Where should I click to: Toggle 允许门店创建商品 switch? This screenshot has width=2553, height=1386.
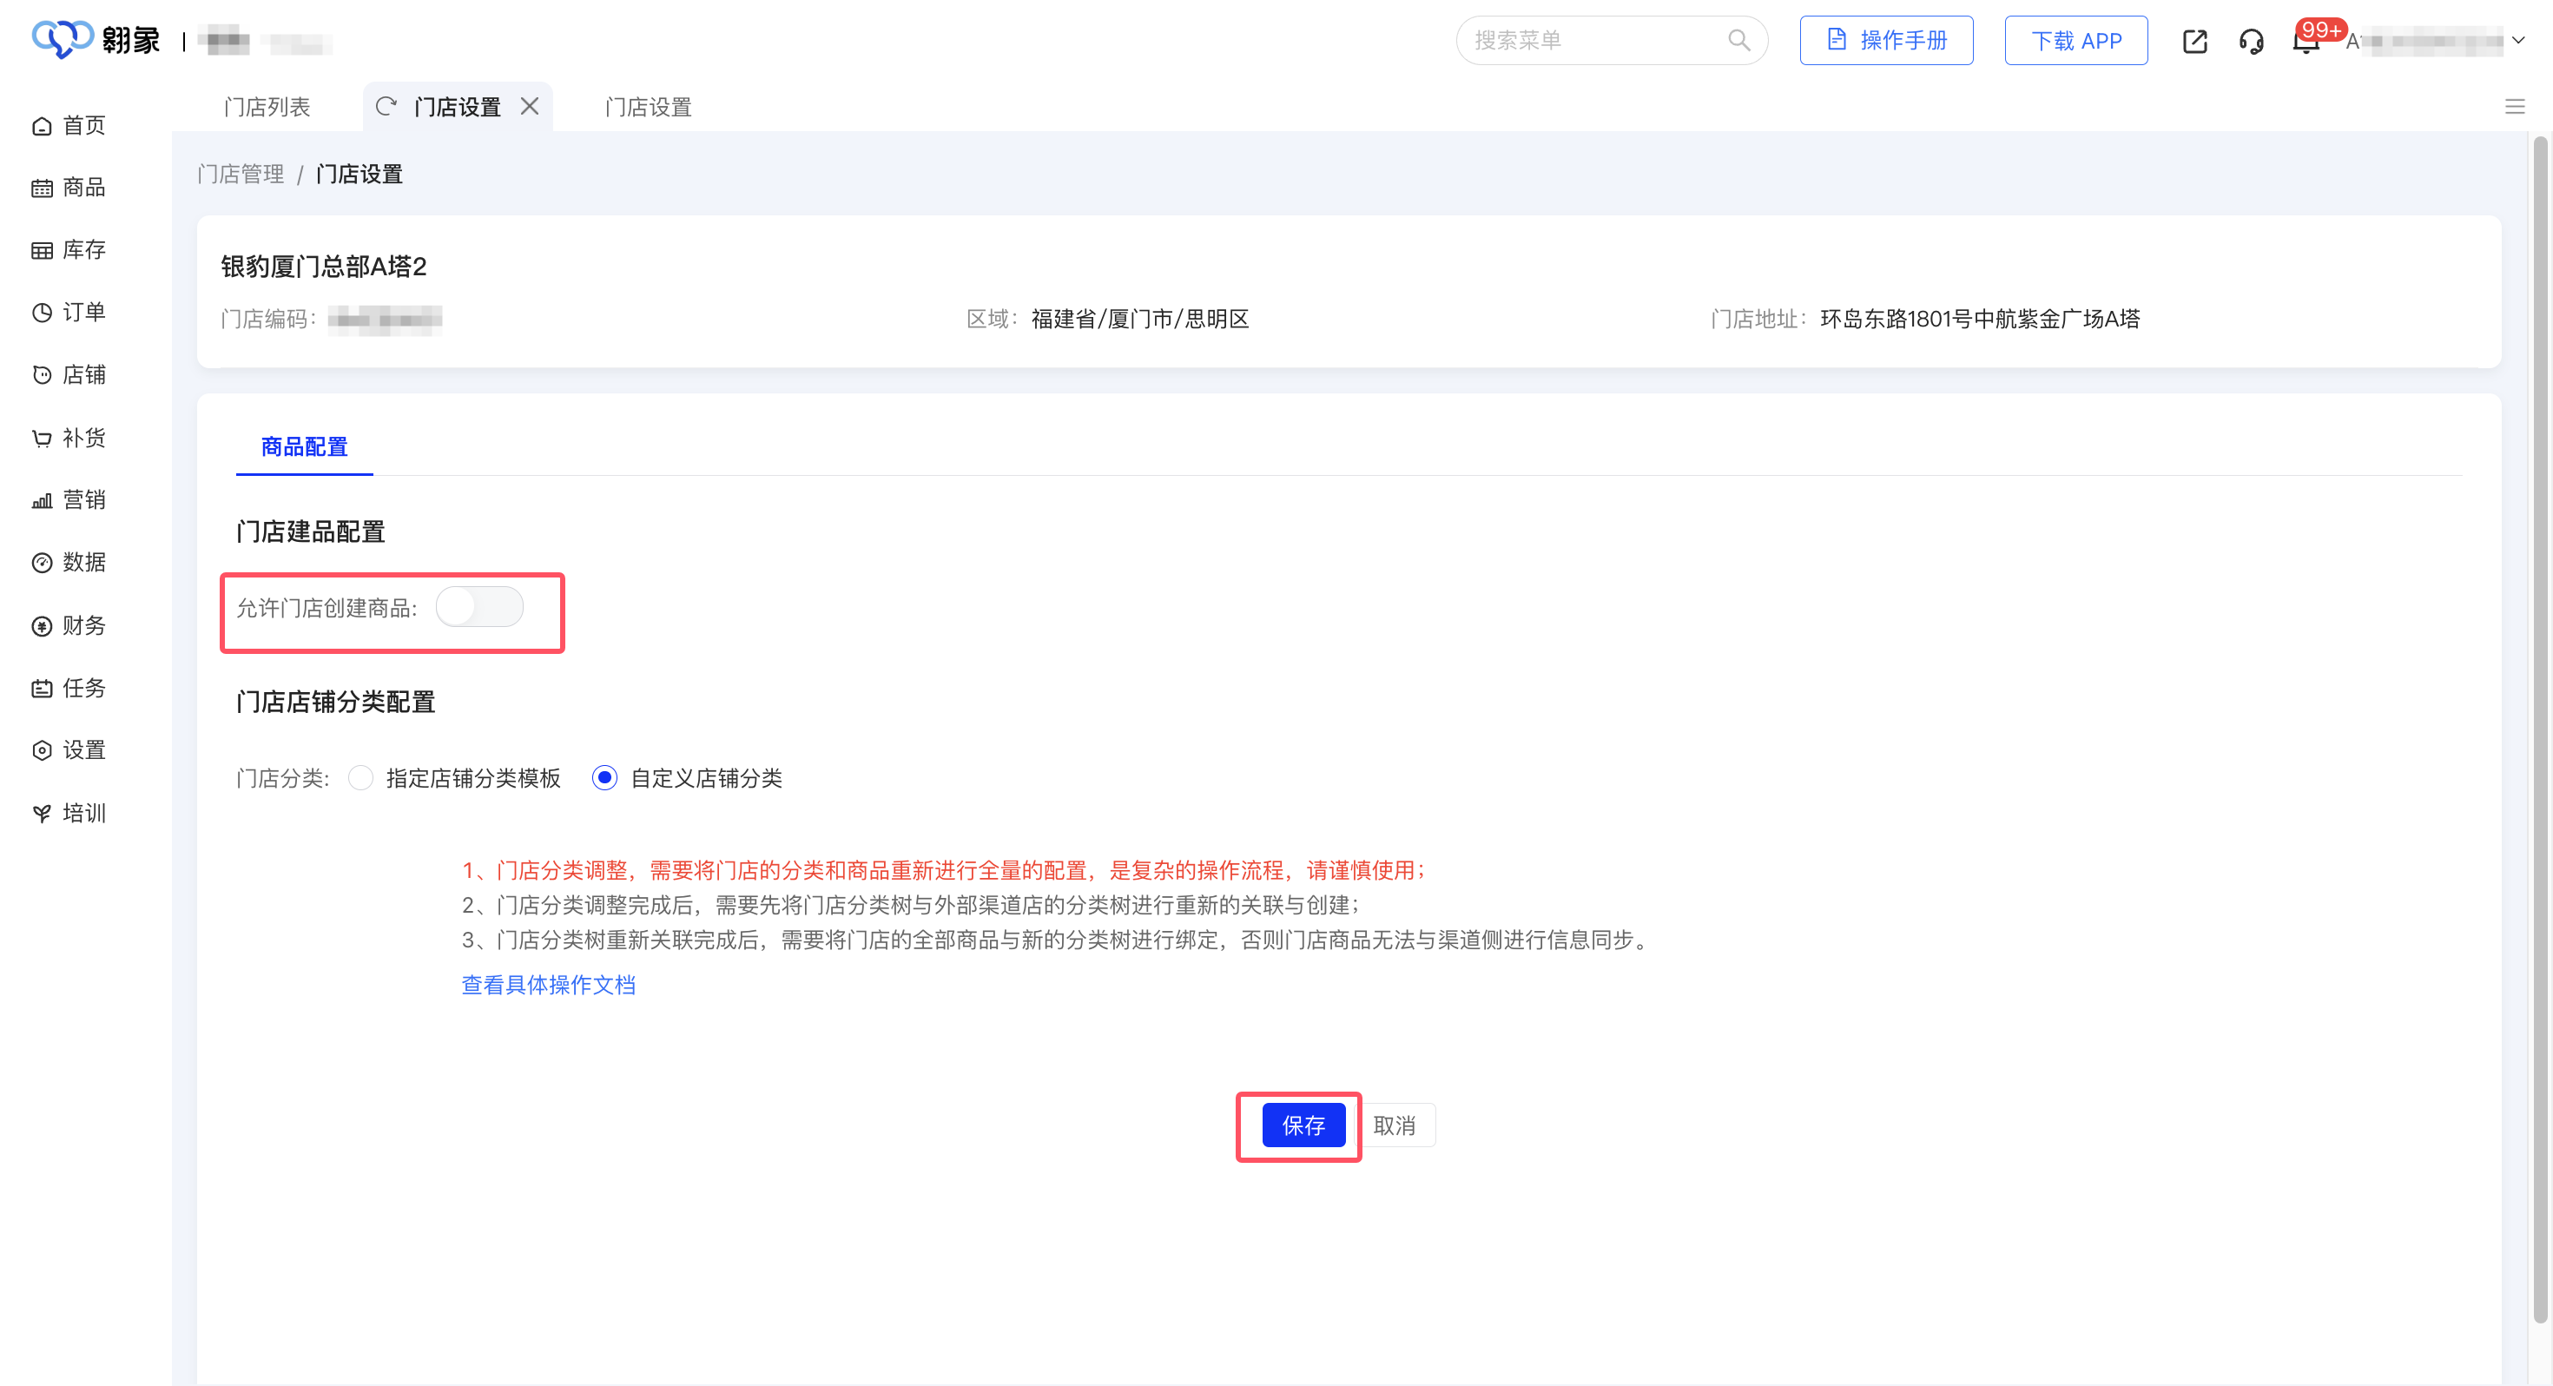tap(479, 607)
